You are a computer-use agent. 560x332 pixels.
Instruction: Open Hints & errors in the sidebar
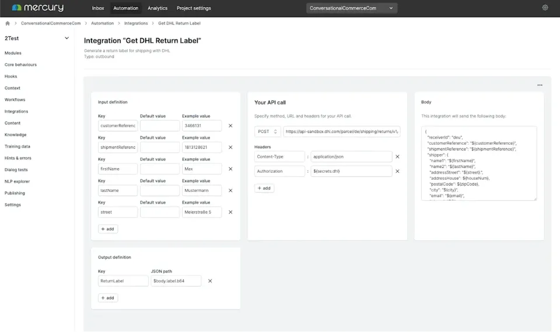[x=17, y=158]
